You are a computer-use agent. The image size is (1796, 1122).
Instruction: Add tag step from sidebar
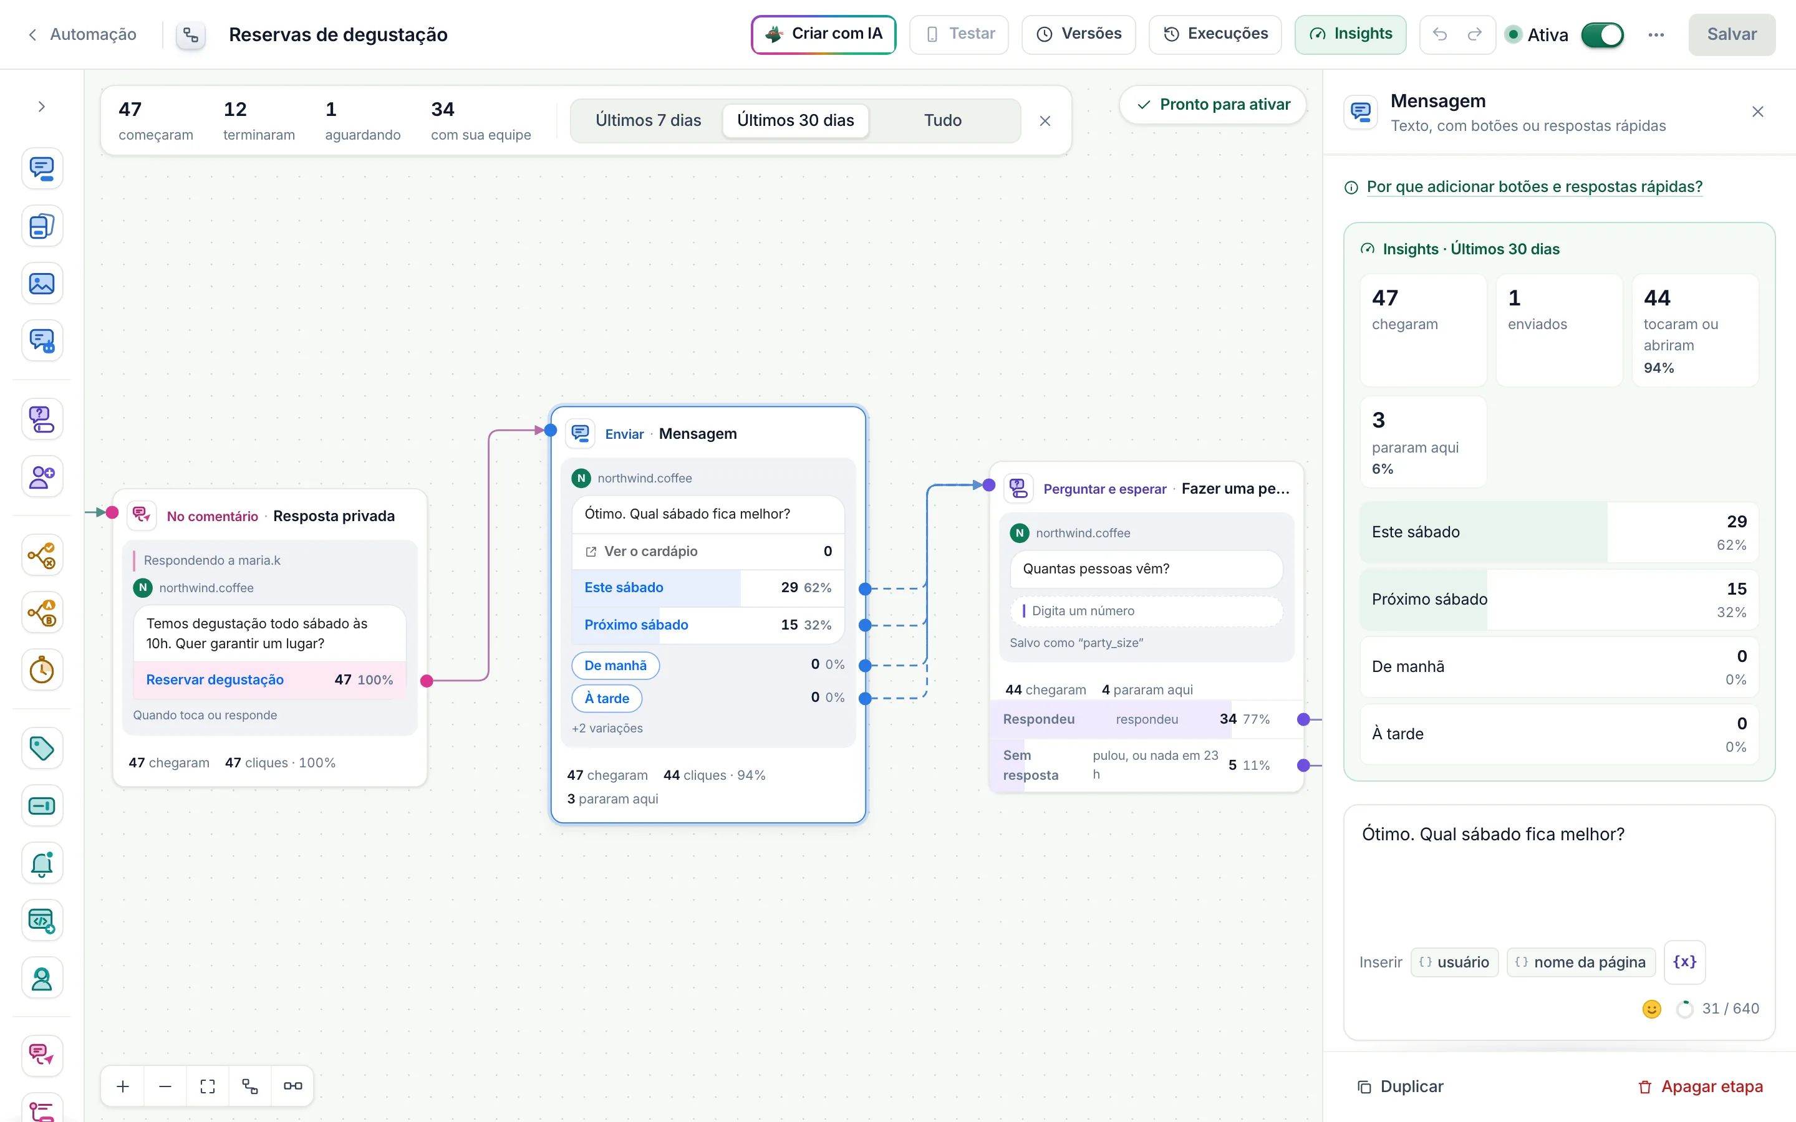point(42,748)
